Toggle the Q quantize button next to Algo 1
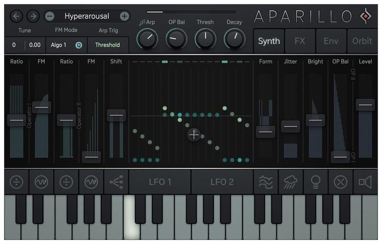This screenshot has height=244, width=382. pyautogui.click(x=79, y=45)
